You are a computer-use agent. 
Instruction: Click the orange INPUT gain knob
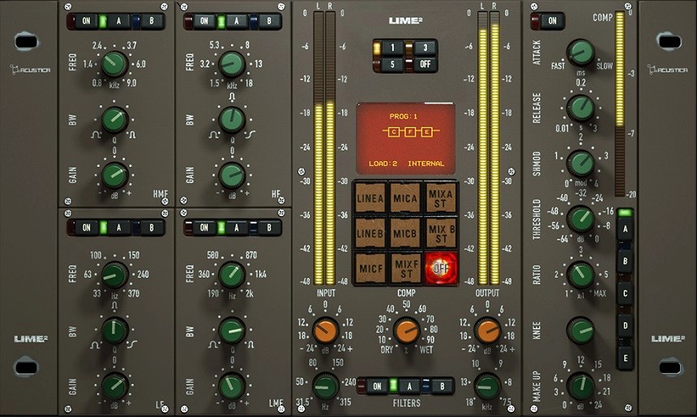325,331
